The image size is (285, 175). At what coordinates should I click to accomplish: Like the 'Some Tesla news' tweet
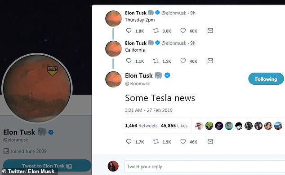(183, 141)
